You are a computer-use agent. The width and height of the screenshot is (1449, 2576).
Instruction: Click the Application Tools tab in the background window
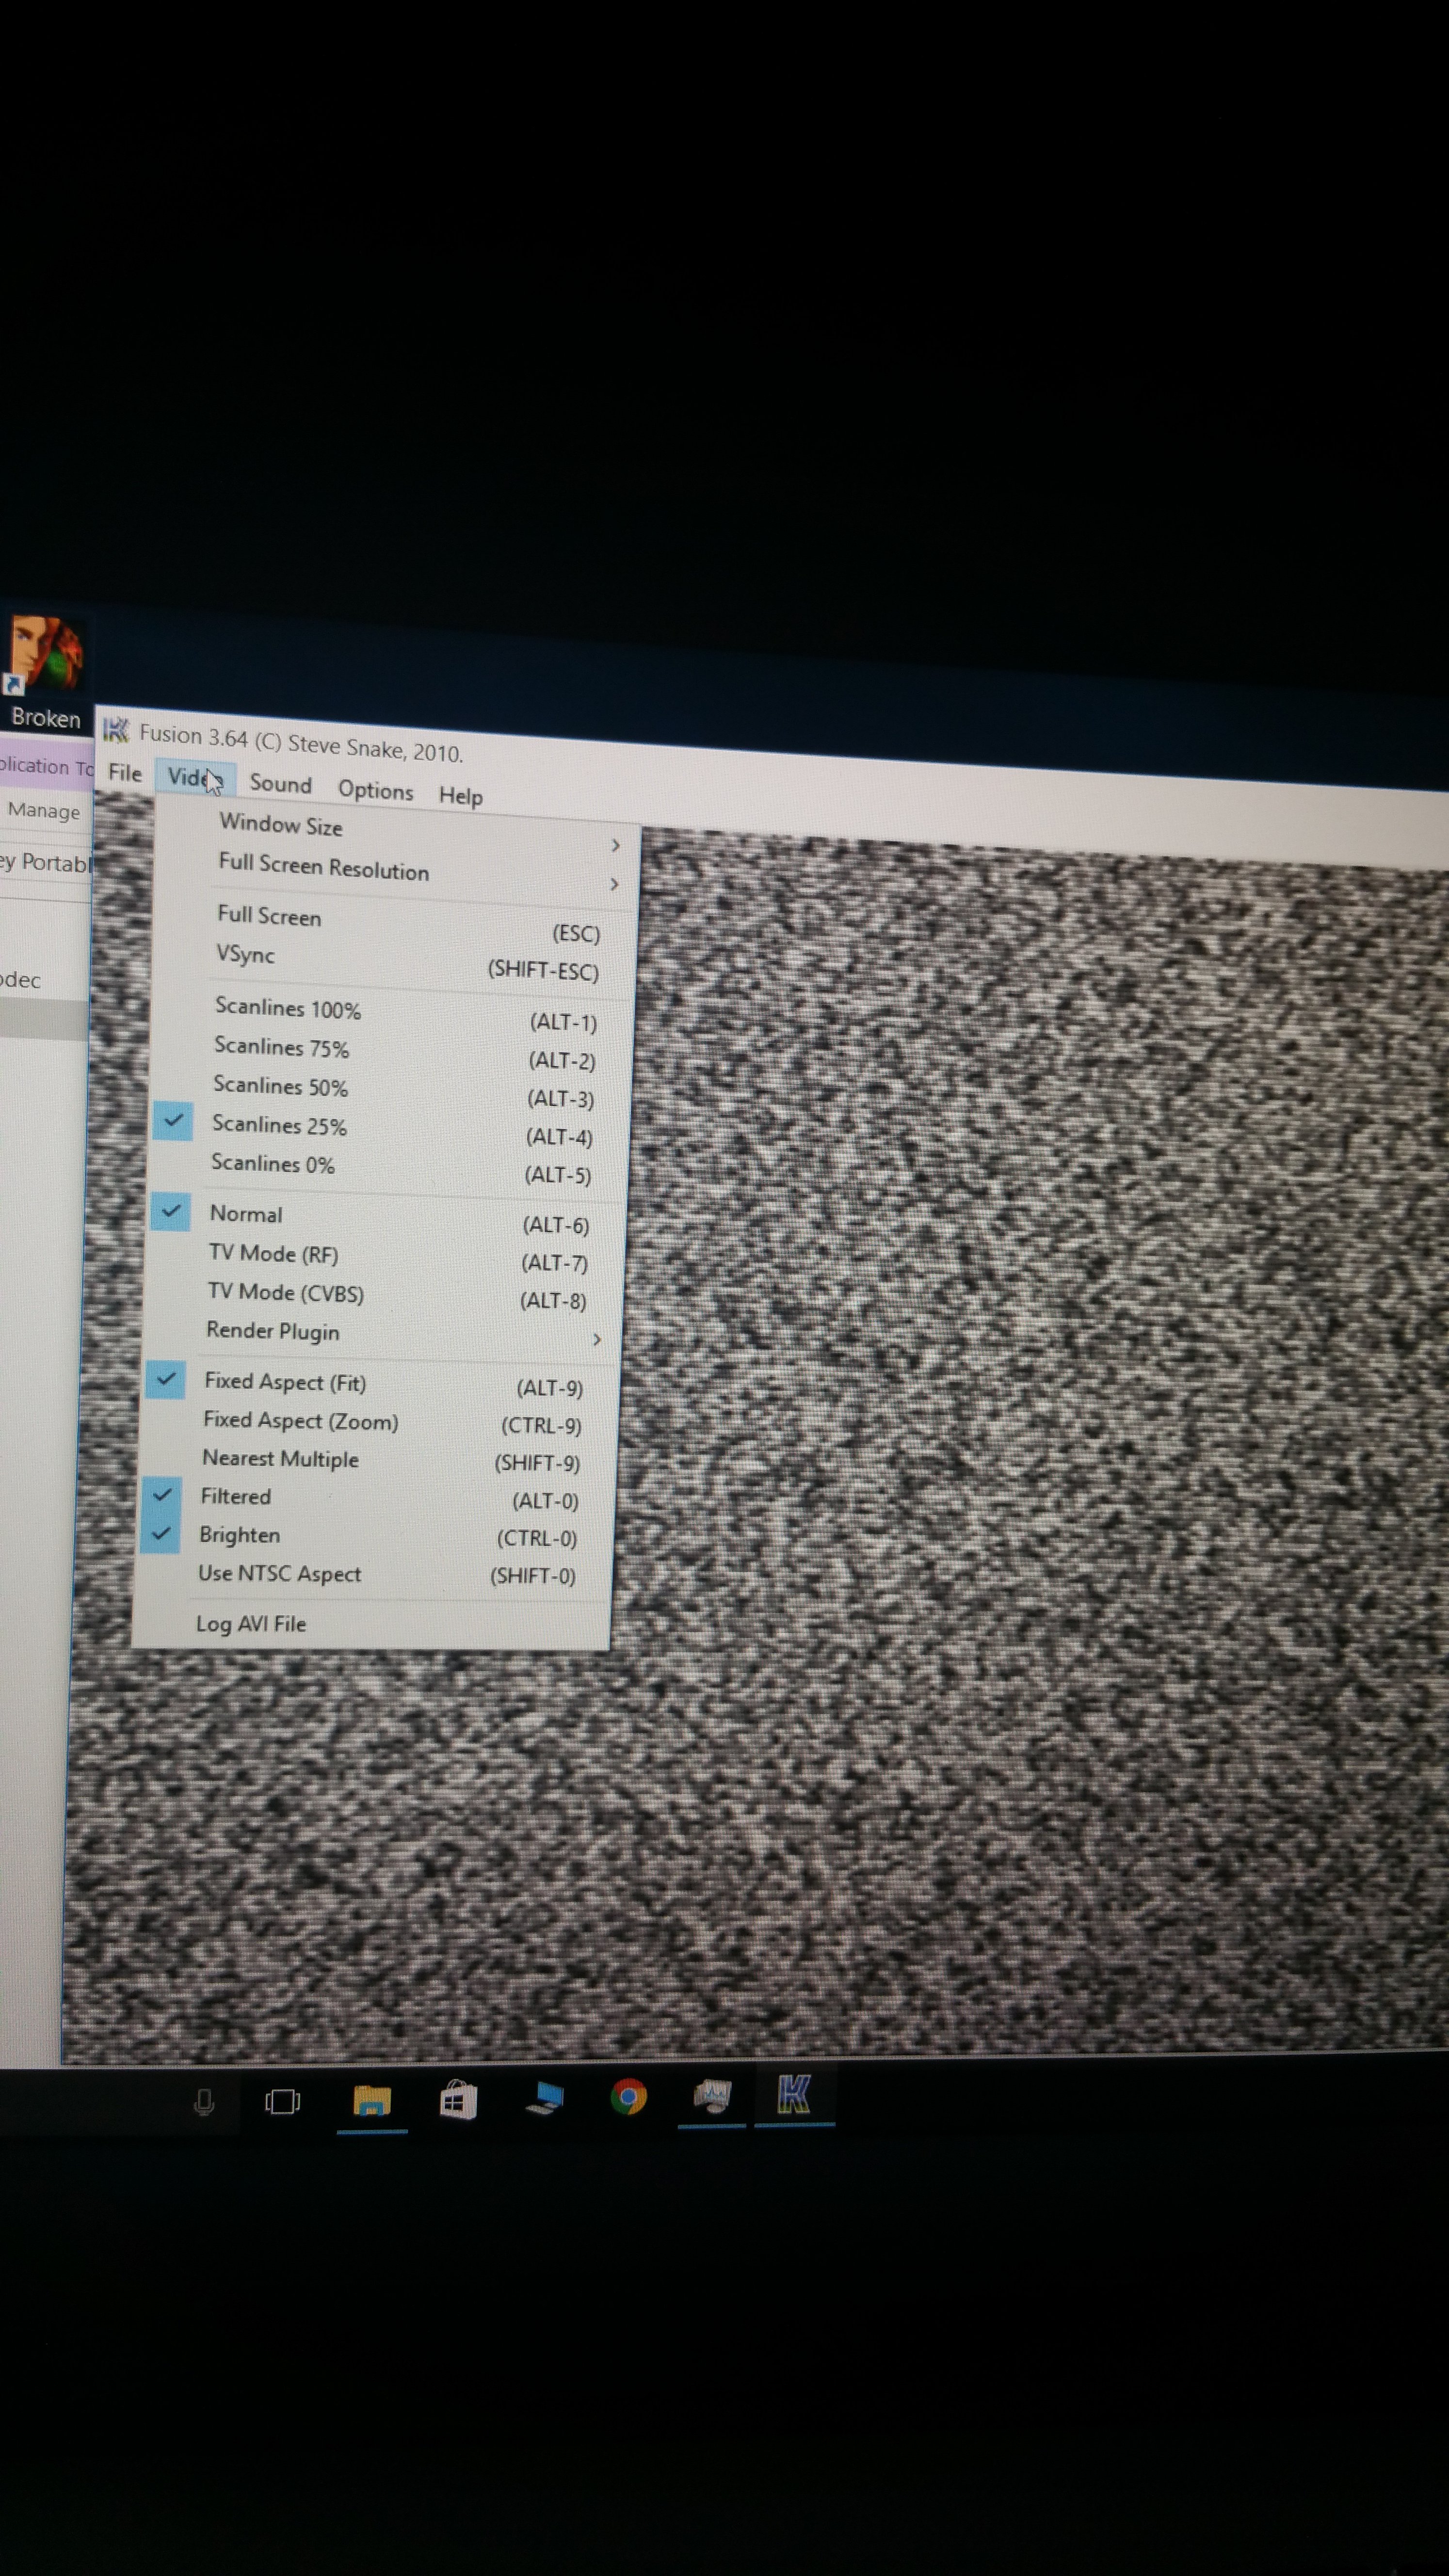[46, 766]
